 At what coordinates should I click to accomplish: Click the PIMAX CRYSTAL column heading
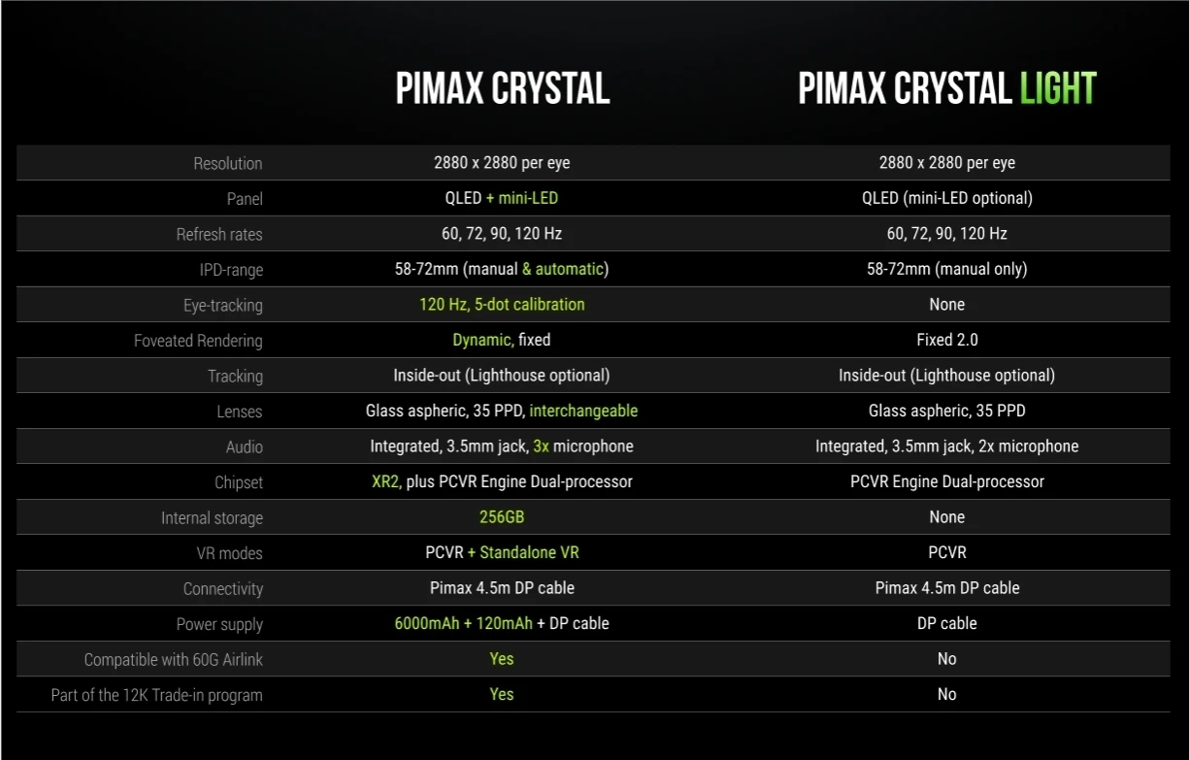502,89
